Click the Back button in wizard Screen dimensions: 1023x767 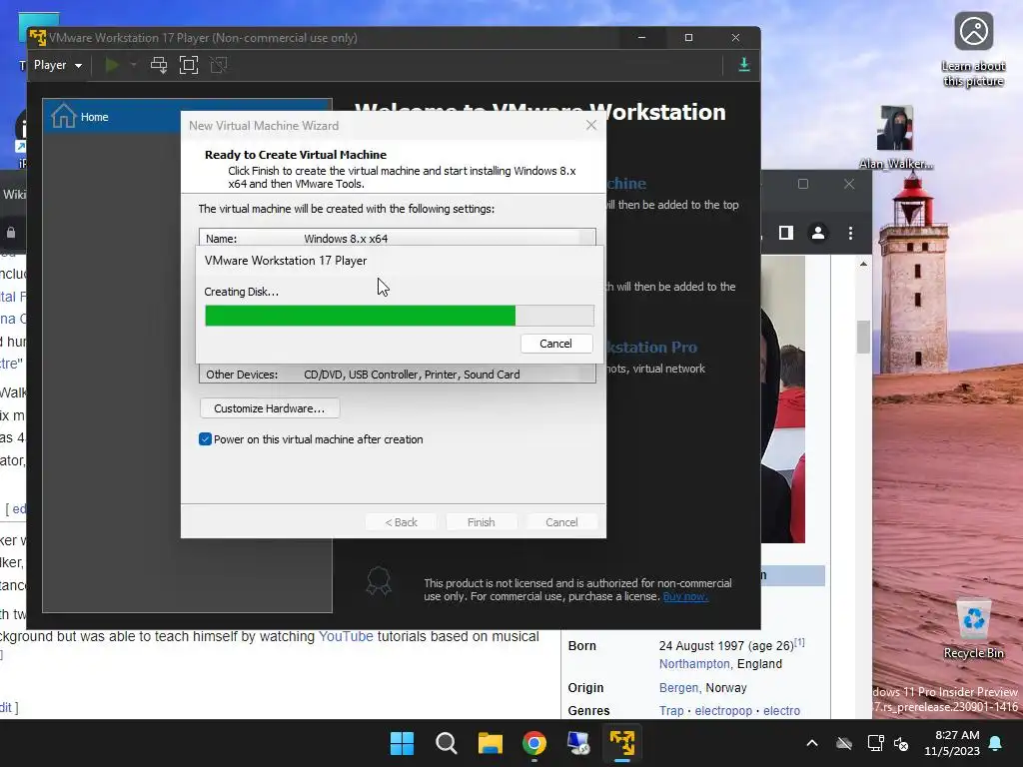(401, 522)
